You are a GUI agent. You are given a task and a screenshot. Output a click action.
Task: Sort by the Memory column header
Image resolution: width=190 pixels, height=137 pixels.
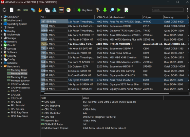[176, 17]
